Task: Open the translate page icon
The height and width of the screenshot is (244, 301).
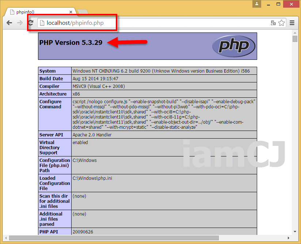Action: pos(273,23)
